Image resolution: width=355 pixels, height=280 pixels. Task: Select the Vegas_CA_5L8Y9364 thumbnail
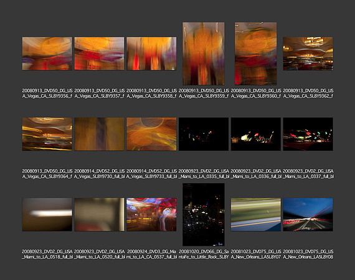click(x=47, y=134)
